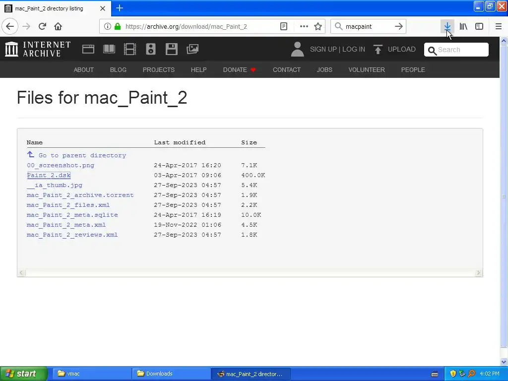Open the downloads panel arrow icon
This screenshot has height=381, width=508.
coord(447,26)
